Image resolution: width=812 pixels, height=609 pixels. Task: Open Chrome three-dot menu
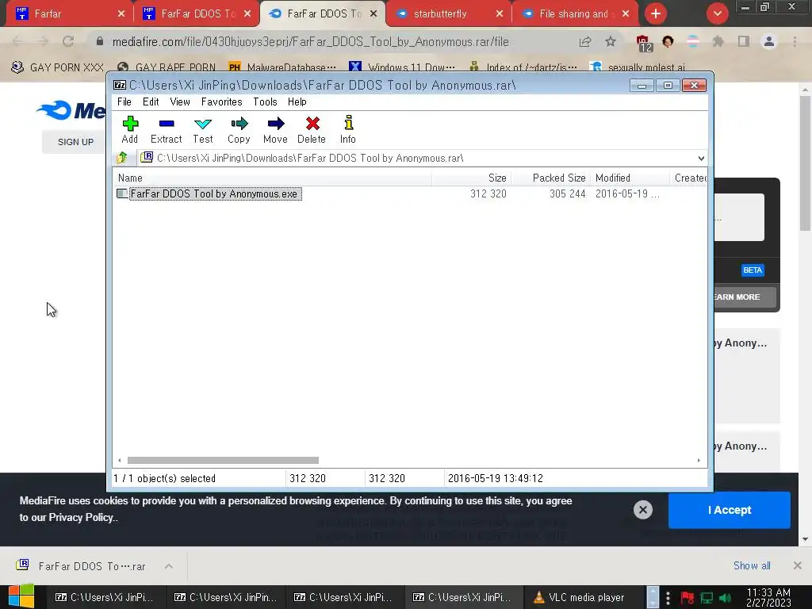[795, 41]
